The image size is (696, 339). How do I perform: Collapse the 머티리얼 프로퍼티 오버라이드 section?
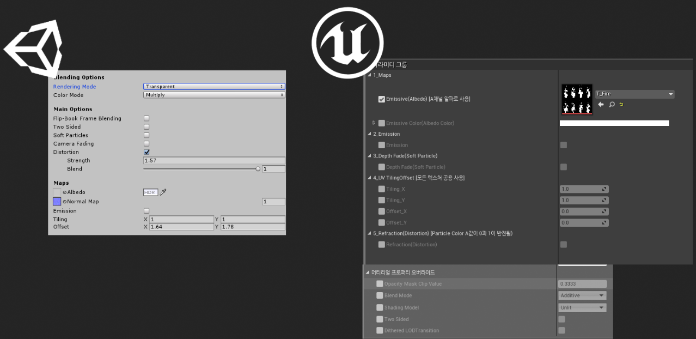coord(368,273)
